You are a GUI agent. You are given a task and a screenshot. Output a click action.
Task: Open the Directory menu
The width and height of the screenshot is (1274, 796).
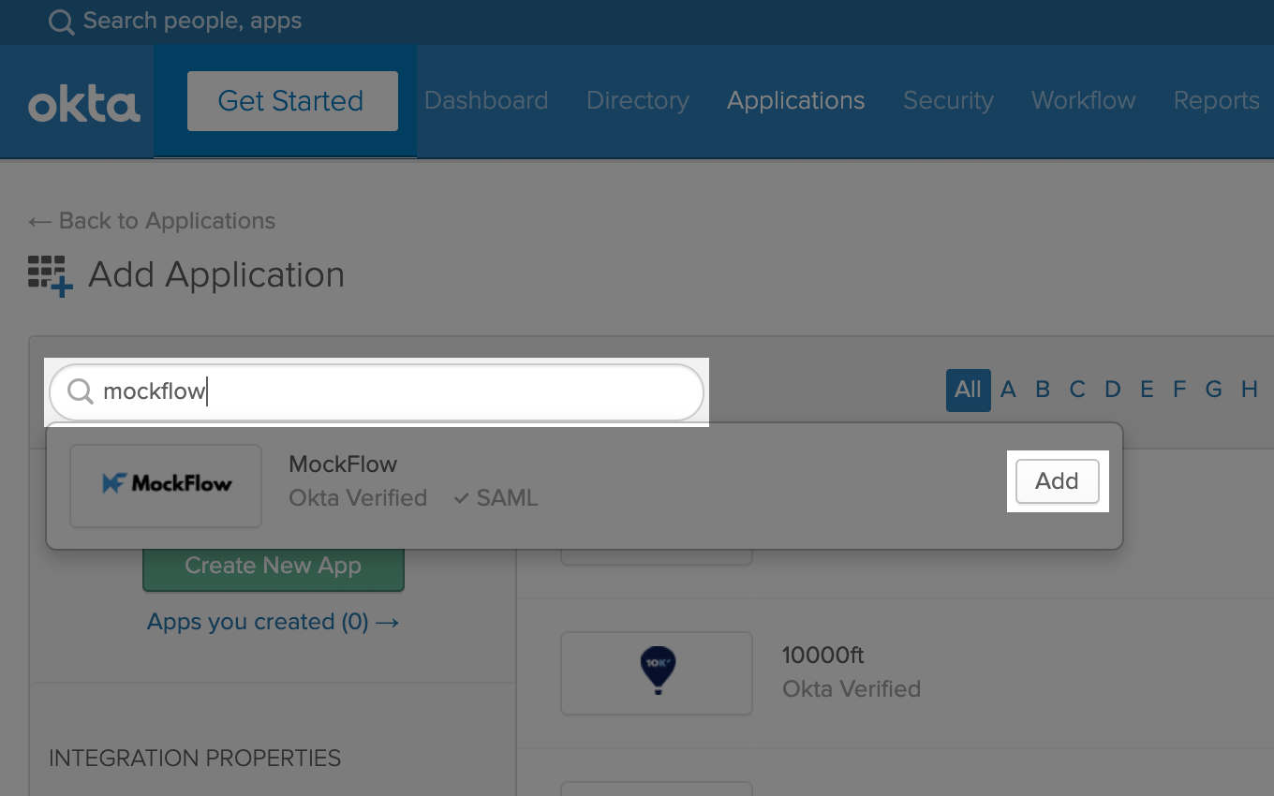click(638, 101)
